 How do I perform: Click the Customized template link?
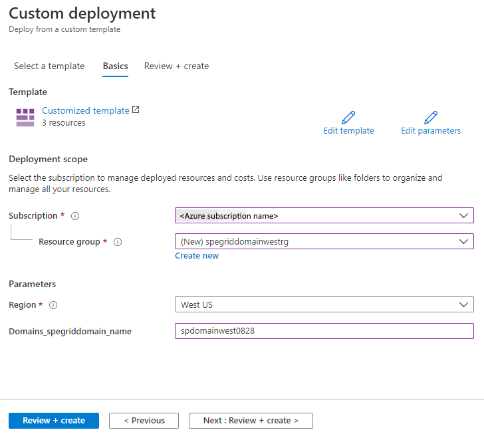85,111
